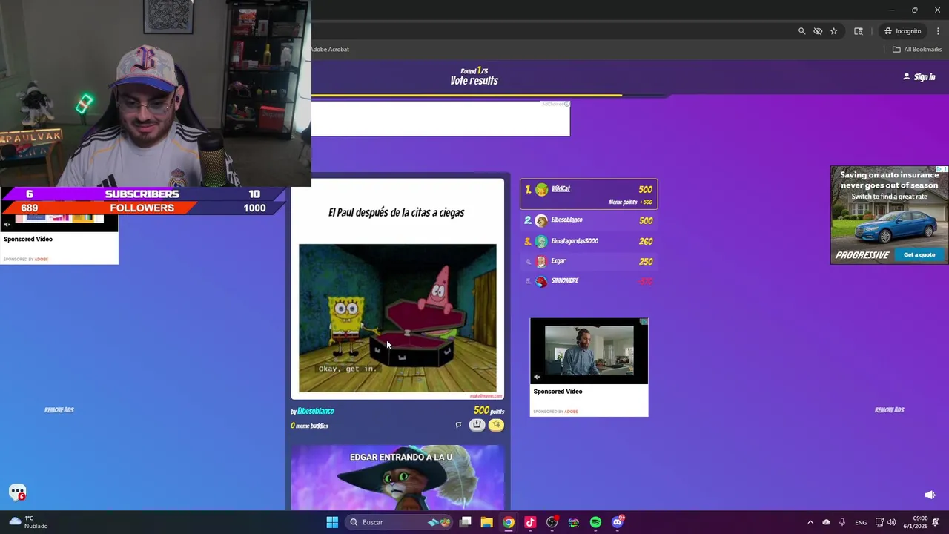Screen dimensions: 949x534
Task: Open Chrome's three-dot menu
Action: point(938,31)
